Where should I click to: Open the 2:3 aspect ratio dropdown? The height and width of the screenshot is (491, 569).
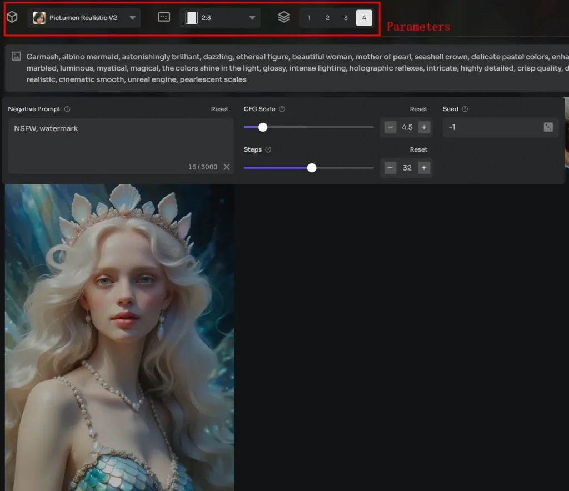pos(220,18)
